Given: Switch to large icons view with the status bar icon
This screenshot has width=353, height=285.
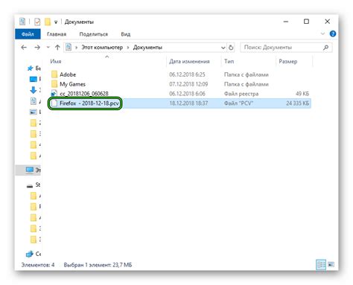Looking at the screenshot, I should coord(331,264).
